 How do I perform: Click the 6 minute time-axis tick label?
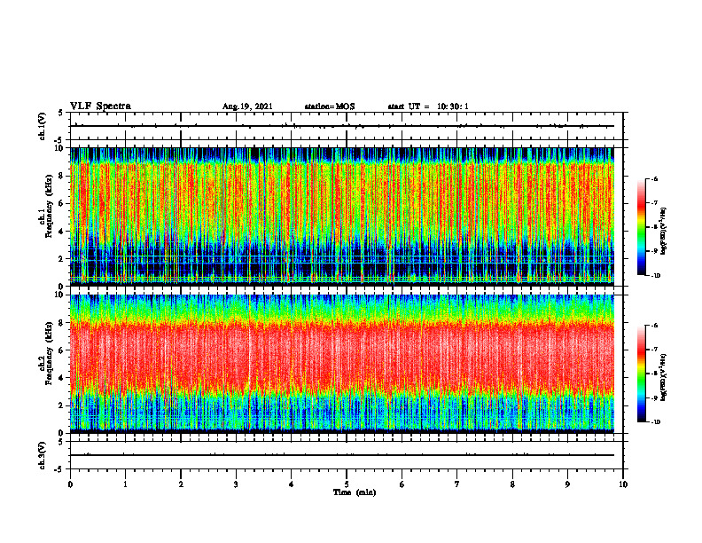[x=402, y=484]
